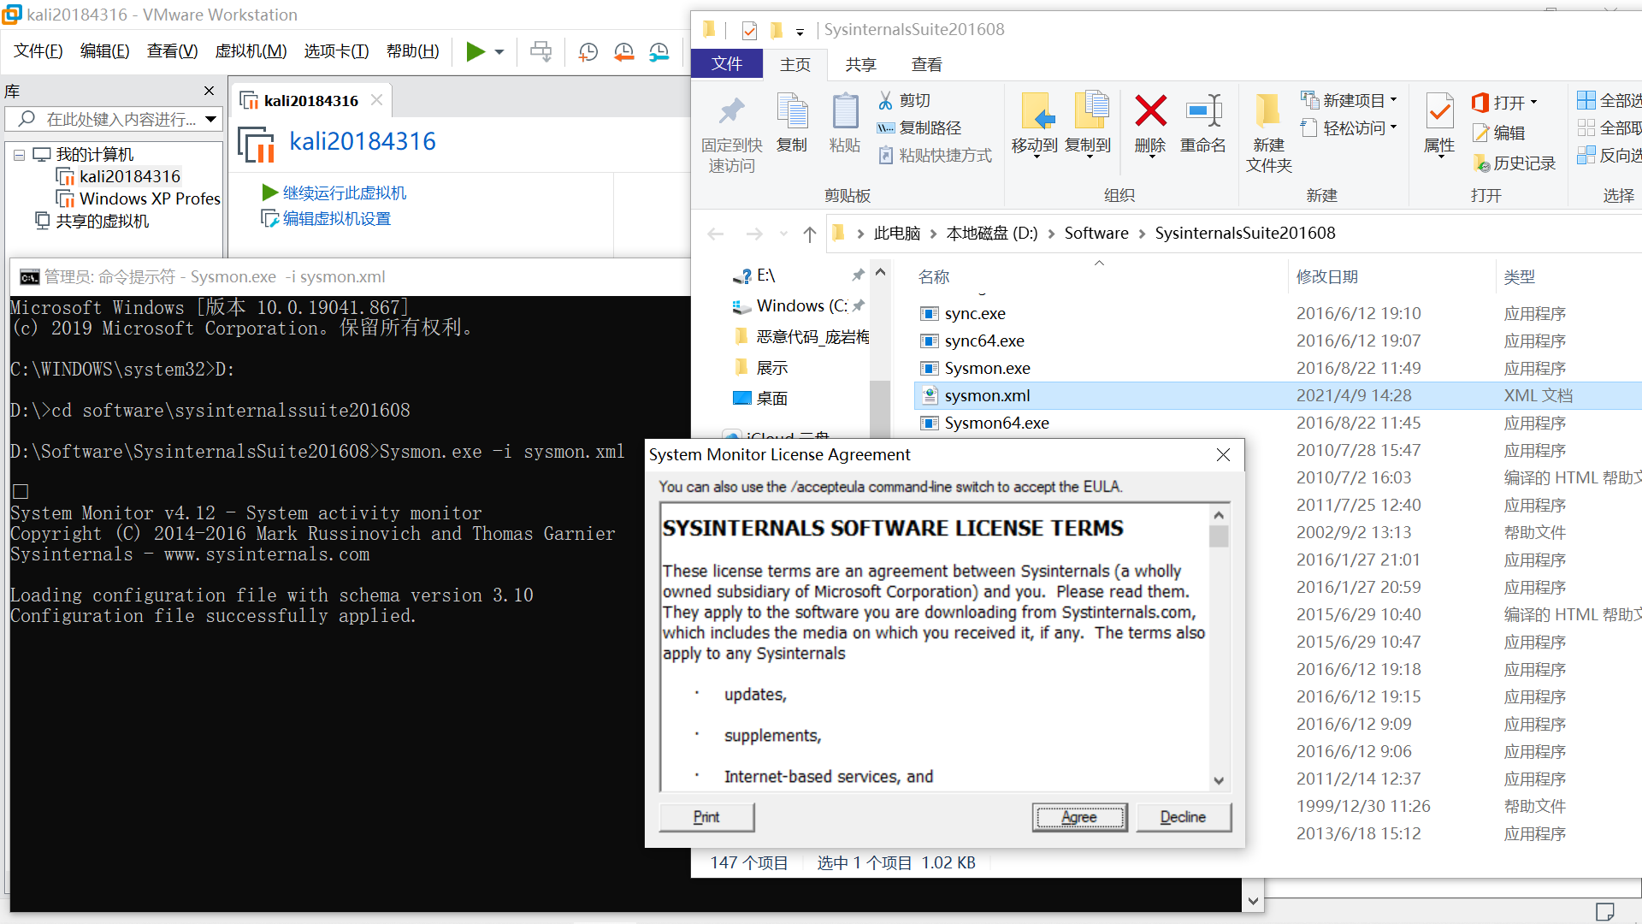Click the Copy icon in clipboard group

(792, 113)
